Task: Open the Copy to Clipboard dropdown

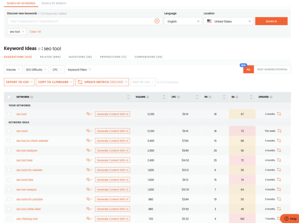Action: (55, 82)
